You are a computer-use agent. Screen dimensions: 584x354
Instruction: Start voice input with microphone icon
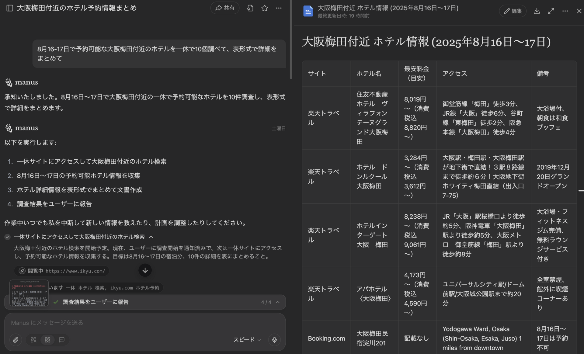pyautogui.click(x=274, y=340)
